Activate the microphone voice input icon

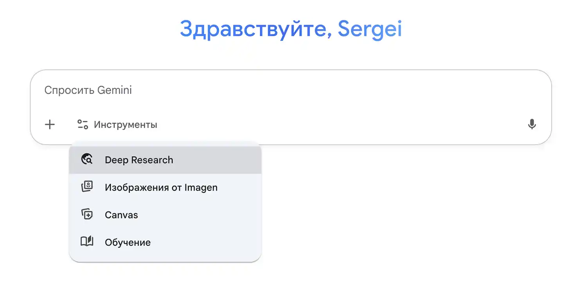[531, 125]
